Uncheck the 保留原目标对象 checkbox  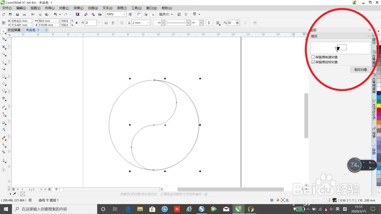[313, 62]
